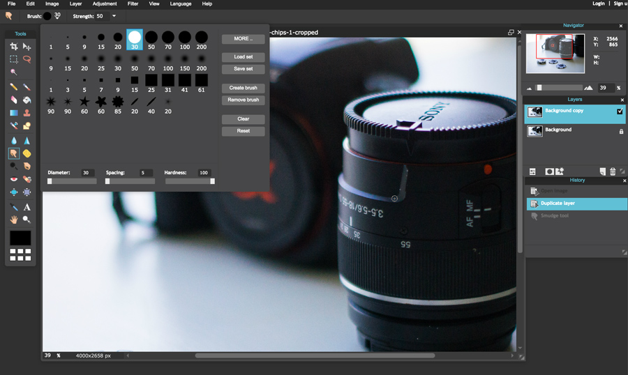Image resolution: width=628 pixels, height=375 pixels.
Task: Toggle visibility checkbox of Background copy layer
Action: click(x=620, y=111)
